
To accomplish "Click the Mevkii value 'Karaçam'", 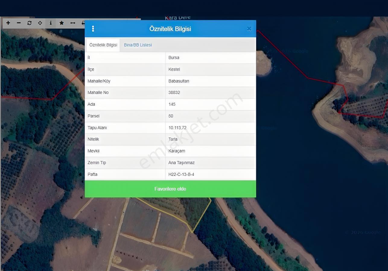I will pos(177,151).
